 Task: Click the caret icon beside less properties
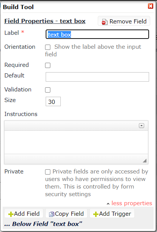click(x=108, y=204)
